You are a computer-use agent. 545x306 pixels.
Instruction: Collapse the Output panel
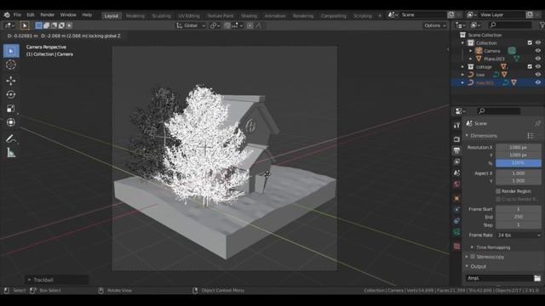click(x=467, y=266)
